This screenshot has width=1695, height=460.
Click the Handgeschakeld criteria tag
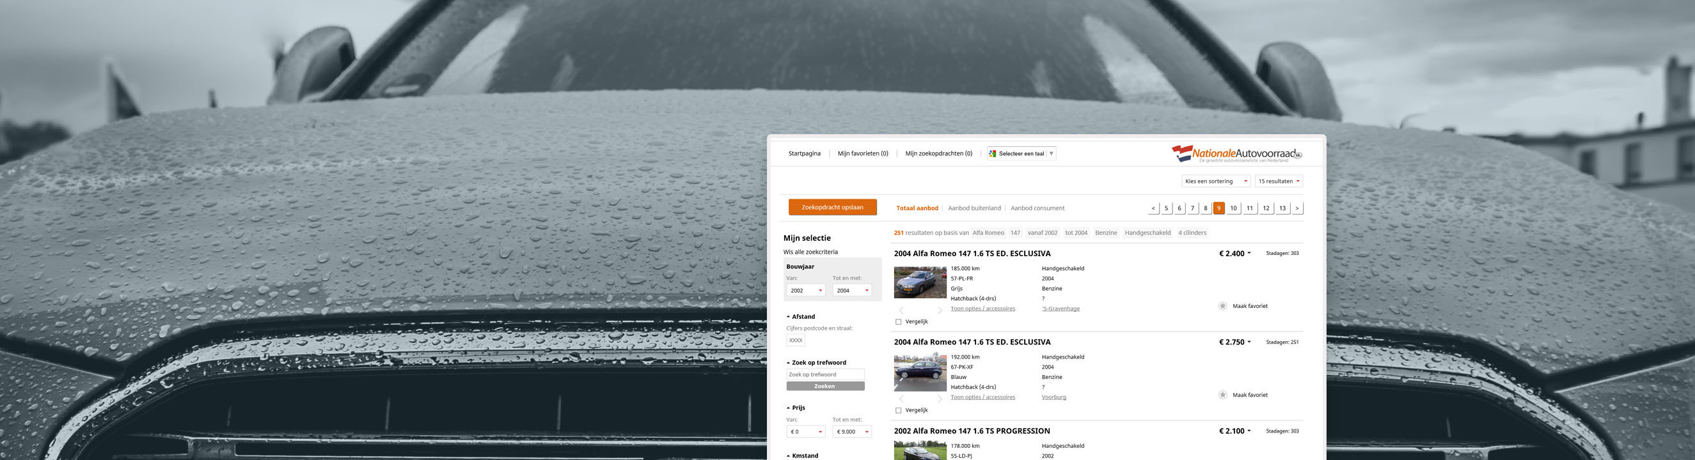tap(1147, 233)
